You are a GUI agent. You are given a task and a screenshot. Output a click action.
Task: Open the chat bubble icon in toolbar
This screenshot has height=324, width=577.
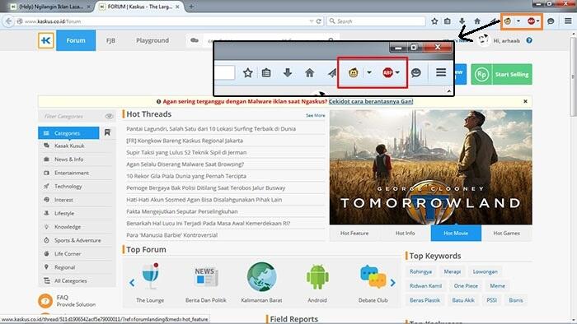551,21
